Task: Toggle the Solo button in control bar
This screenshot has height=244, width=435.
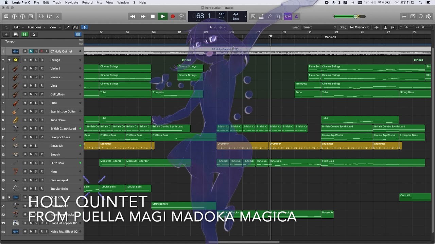Action: click(278, 16)
